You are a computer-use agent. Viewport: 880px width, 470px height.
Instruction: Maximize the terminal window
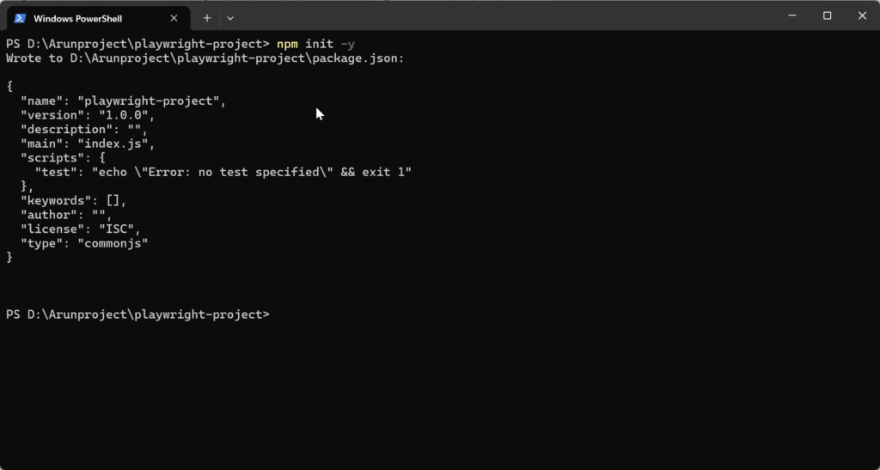tap(827, 15)
